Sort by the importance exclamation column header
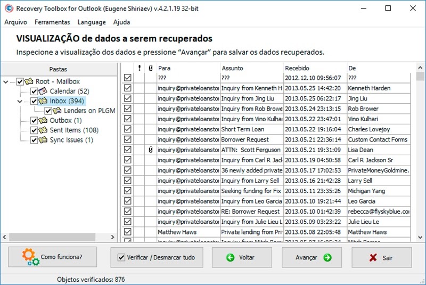 [x=140, y=68]
